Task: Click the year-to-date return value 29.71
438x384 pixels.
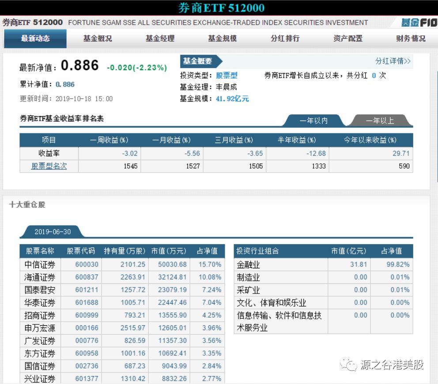Action: coord(401,154)
